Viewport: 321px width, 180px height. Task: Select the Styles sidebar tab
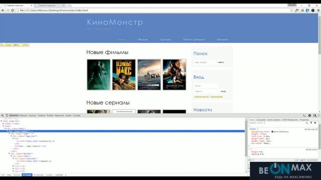pyautogui.click(x=252, y=120)
